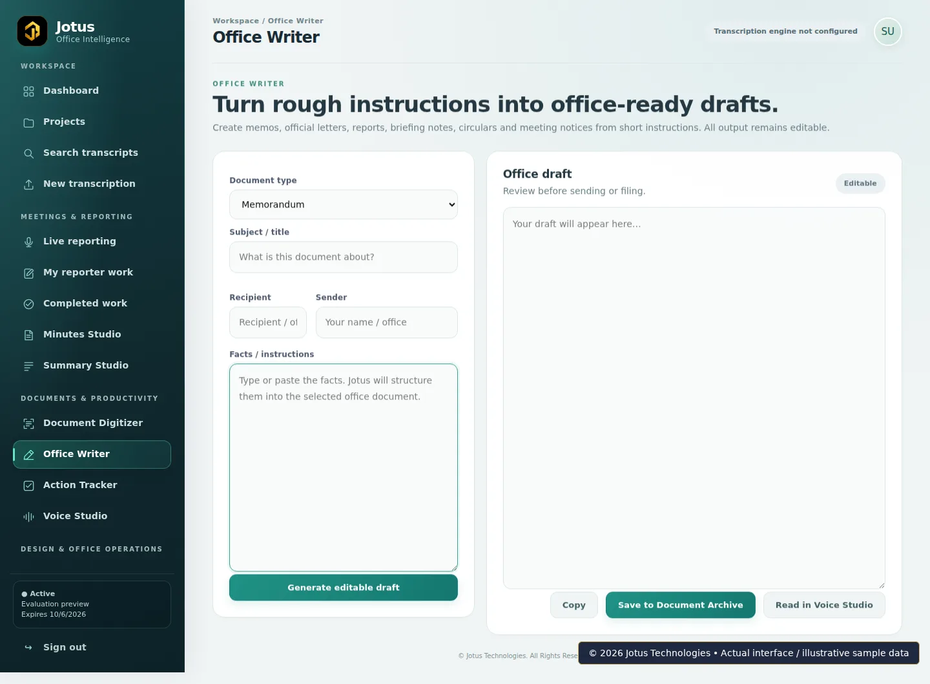Open the SU user avatar
Image resolution: width=930 pixels, height=684 pixels.
887,32
